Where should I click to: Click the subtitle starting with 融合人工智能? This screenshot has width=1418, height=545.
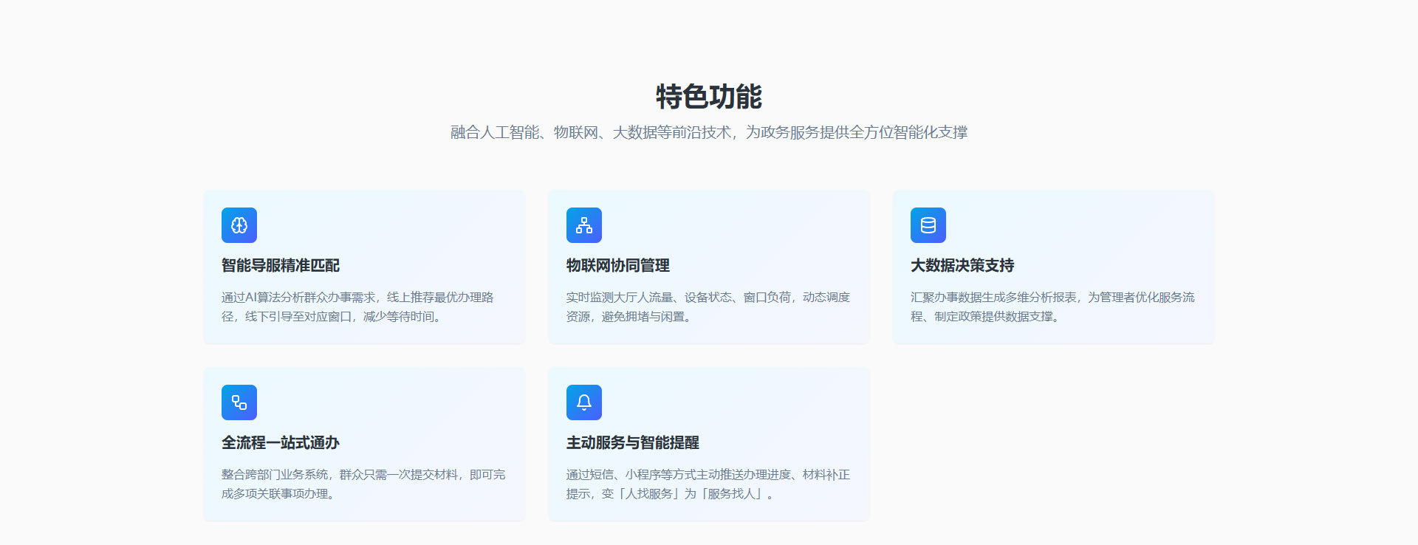(709, 132)
